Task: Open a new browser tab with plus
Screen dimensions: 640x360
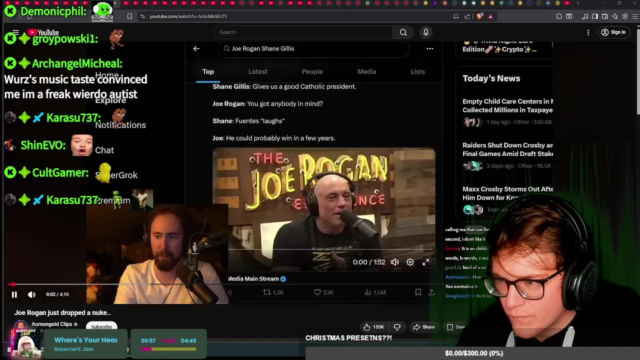Action: coord(577,3)
